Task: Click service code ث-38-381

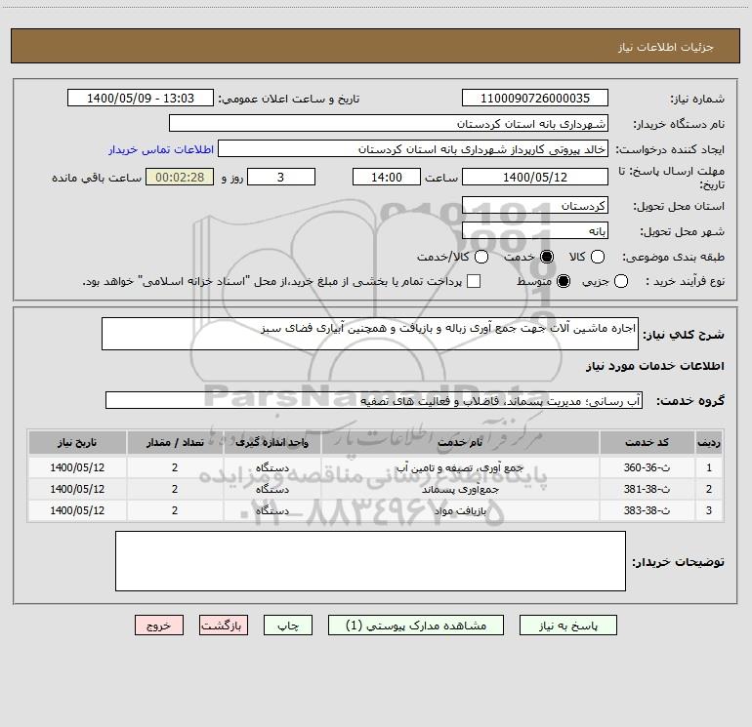Action: [647, 489]
